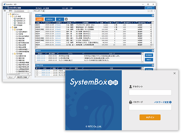
Task: Filter the 伝票番号 column with funnel icon
Action: (x=65, y=22)
